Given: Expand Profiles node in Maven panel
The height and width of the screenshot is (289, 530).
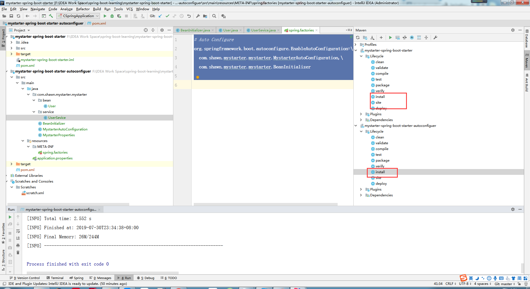Looking at the screenshot, I should (356, 44).
